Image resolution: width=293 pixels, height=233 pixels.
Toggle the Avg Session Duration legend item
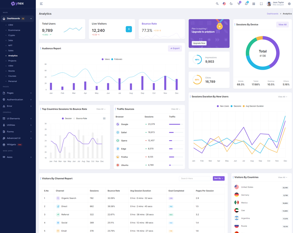pyautogui.click(x=253, y=106)
